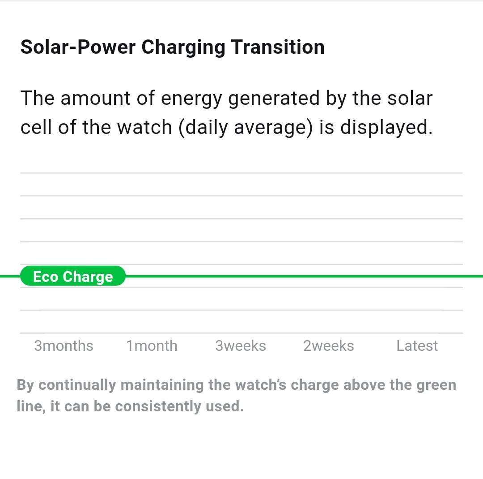
Task: Select the 3weeks axis label
Action: pos(241,345)
